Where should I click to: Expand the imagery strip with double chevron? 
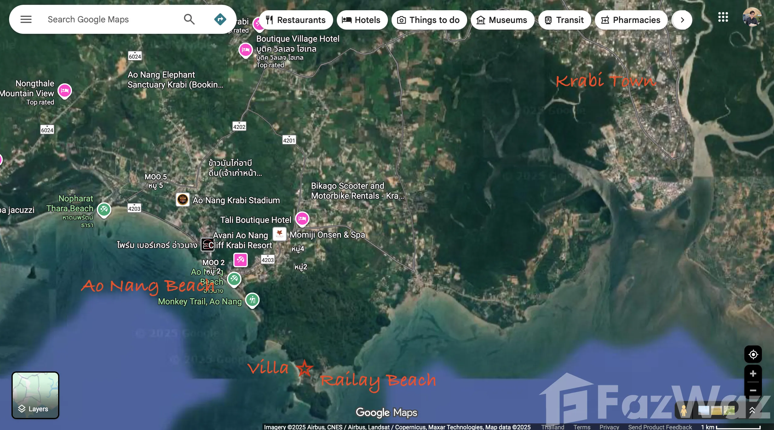point(752,410)
